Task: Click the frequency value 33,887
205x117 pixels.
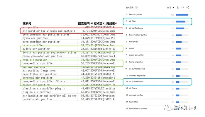Action: tap(85, 49)
